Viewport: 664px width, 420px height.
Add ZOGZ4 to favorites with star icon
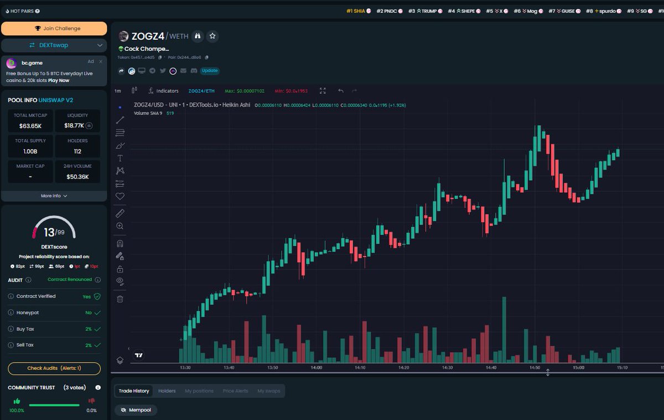(x=213, y=36)
